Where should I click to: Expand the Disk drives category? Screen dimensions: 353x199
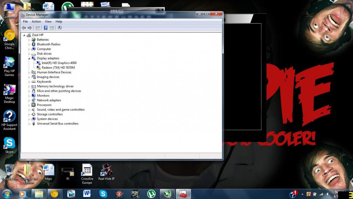pos(29,54)
